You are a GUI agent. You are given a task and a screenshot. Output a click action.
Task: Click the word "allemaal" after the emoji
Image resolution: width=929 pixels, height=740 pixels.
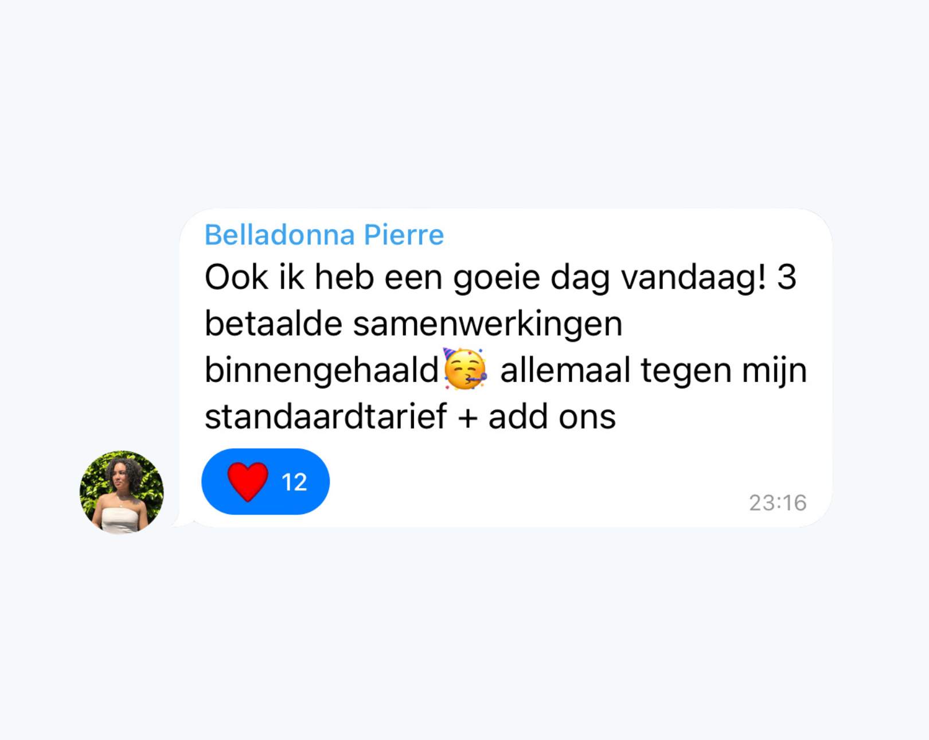(x=565, y=370)
